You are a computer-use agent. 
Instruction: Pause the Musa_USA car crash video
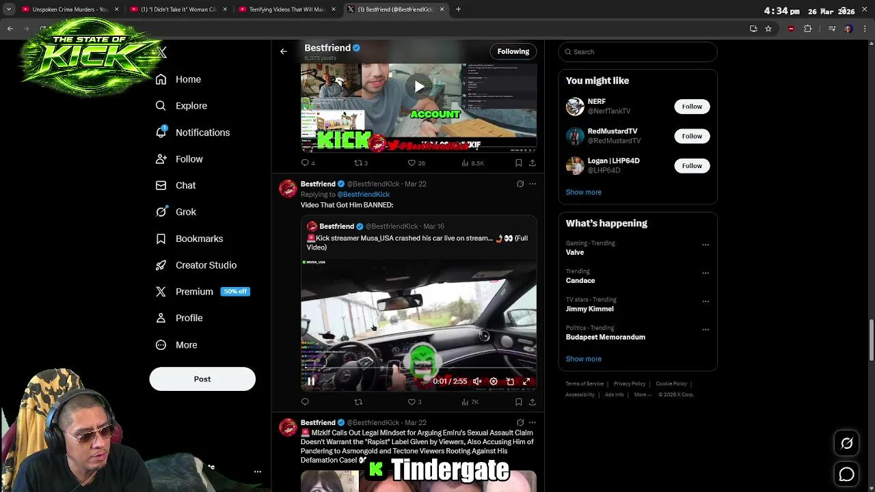(311, 381)
